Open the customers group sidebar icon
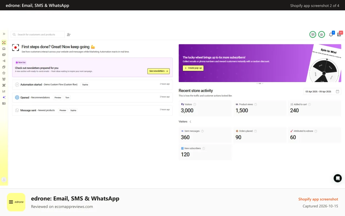 tap(4, 79)
